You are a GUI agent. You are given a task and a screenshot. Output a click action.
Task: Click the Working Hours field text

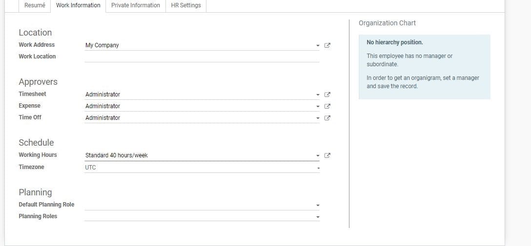pos(117,155)
